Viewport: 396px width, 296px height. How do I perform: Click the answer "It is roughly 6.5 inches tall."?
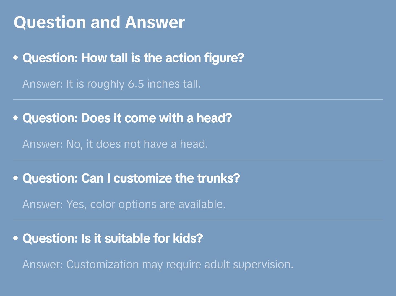click(111, 84)
